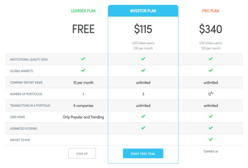This screenshot has width=248, height=168.
Task: Select the Investor Plan header tab
Action: point(143,11)
